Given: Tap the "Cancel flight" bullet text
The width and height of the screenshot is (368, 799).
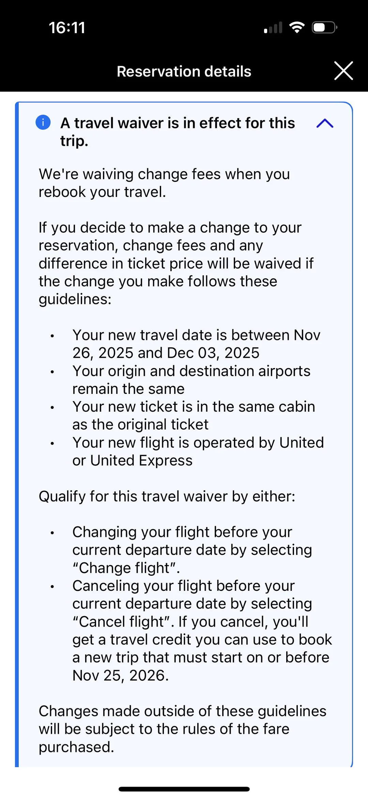Looking at the screenshot, I should 202,630.
